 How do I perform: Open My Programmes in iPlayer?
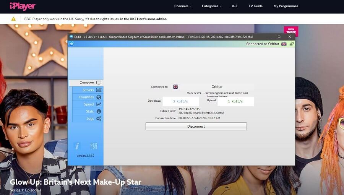point(286,6)
